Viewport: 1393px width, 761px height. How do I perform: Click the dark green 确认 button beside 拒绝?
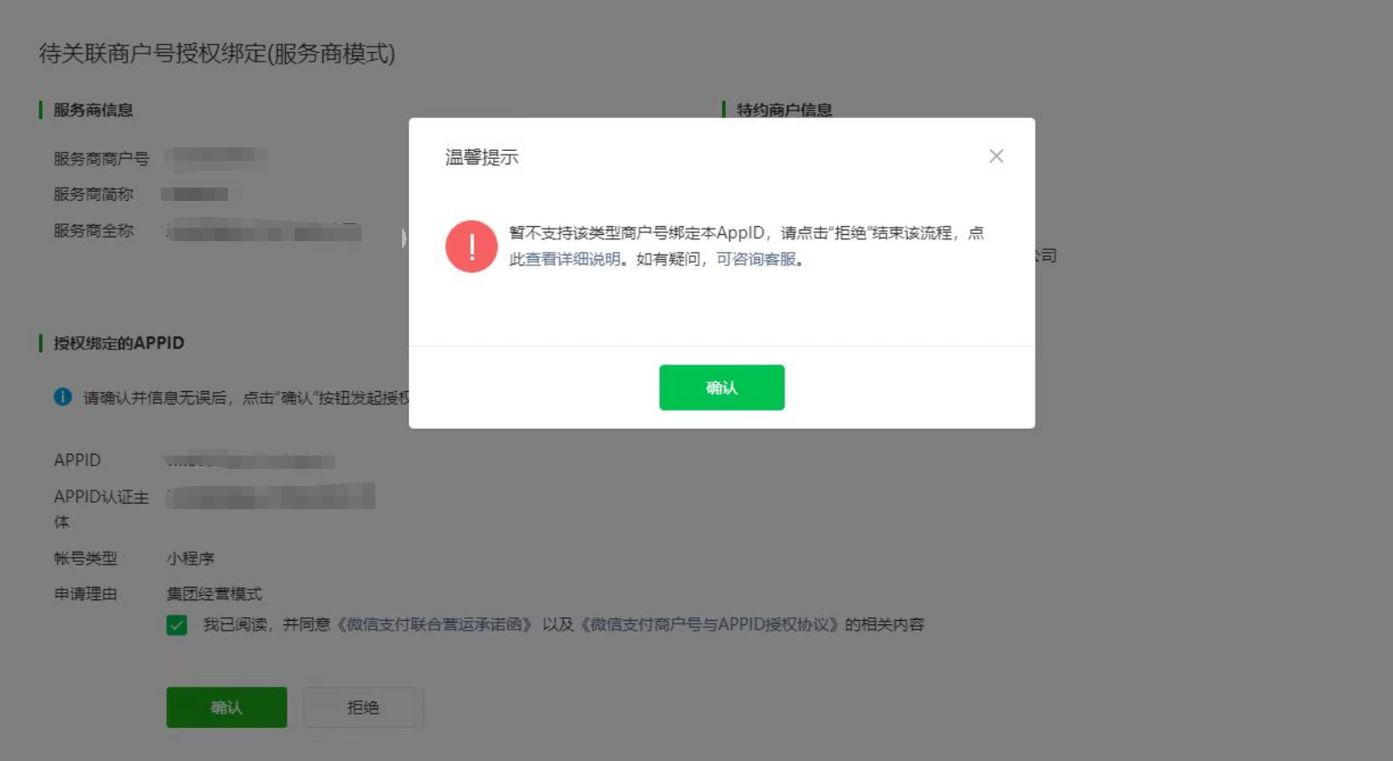[227, 707]
